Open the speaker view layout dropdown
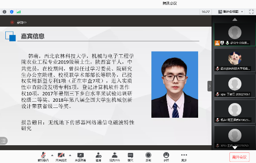 point(231,12)
